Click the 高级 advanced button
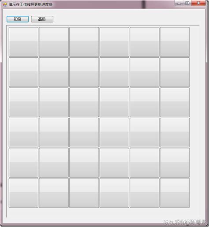Image resolution: width=209 pixels, height=227 pixels. pos(42,19)
